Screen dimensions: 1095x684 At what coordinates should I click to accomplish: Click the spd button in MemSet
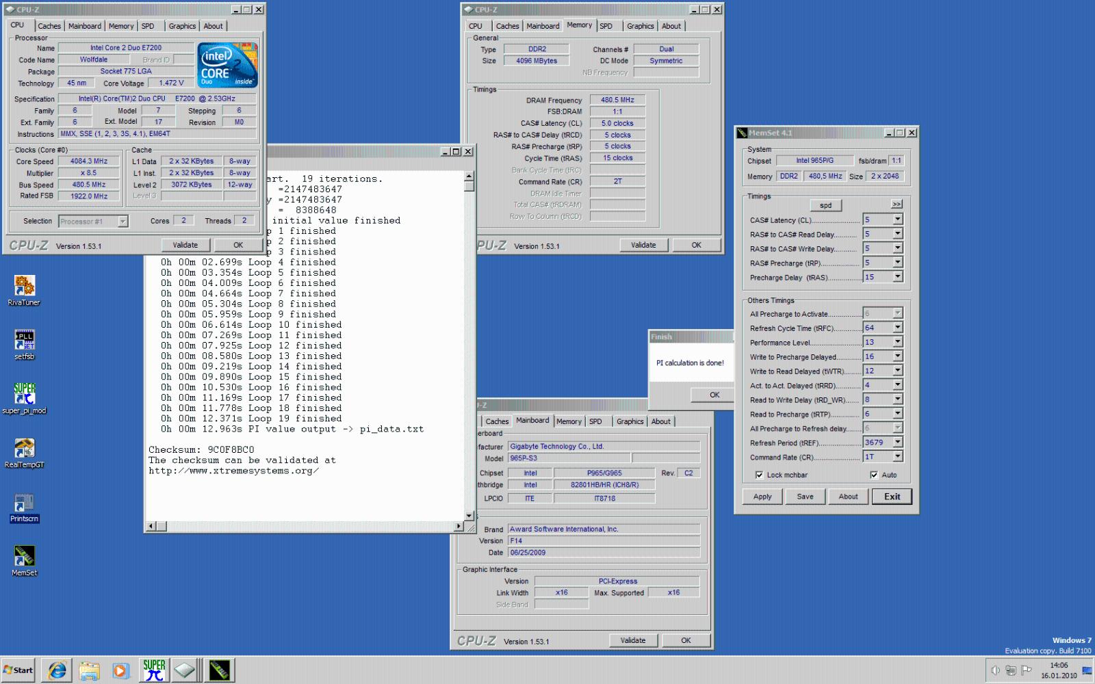tap(826, 205)
